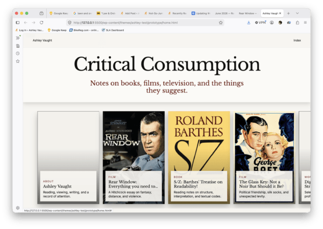Open the SLA Dashboard bookmark
The width and height of the screenshot is (323, 229).
coord(113,30)
